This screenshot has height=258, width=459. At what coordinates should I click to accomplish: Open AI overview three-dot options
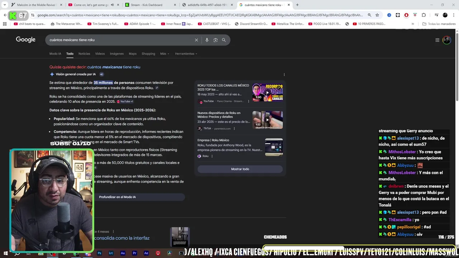(x=284, y=75)
